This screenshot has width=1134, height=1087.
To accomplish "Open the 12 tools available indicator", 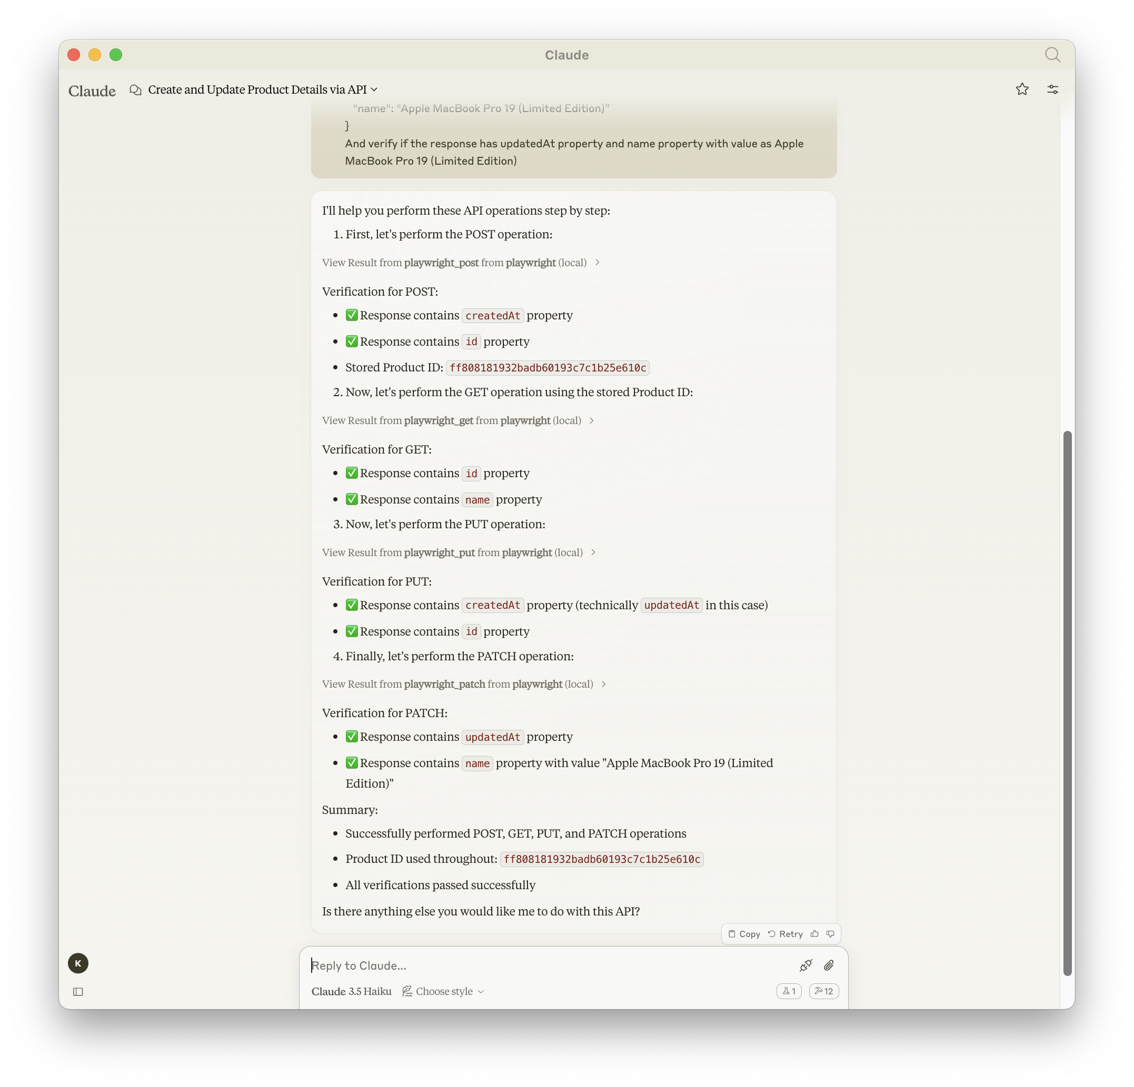I will pyautogui.click(x=823, y=991).
